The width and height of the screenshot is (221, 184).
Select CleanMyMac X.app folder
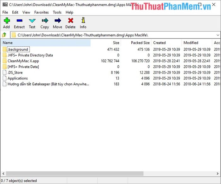23,61
